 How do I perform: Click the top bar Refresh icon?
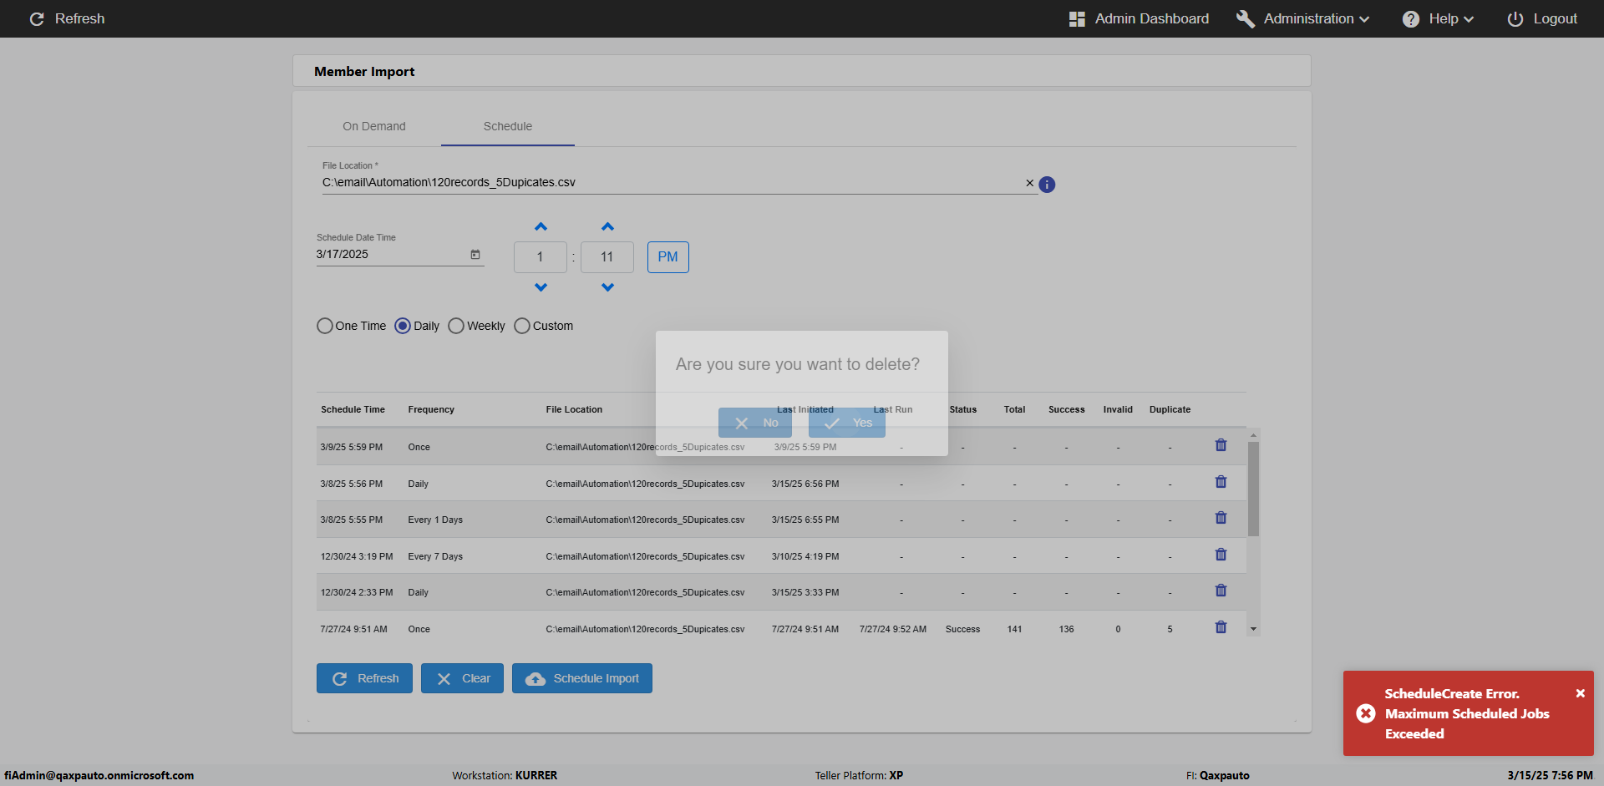tap(37, 19)
